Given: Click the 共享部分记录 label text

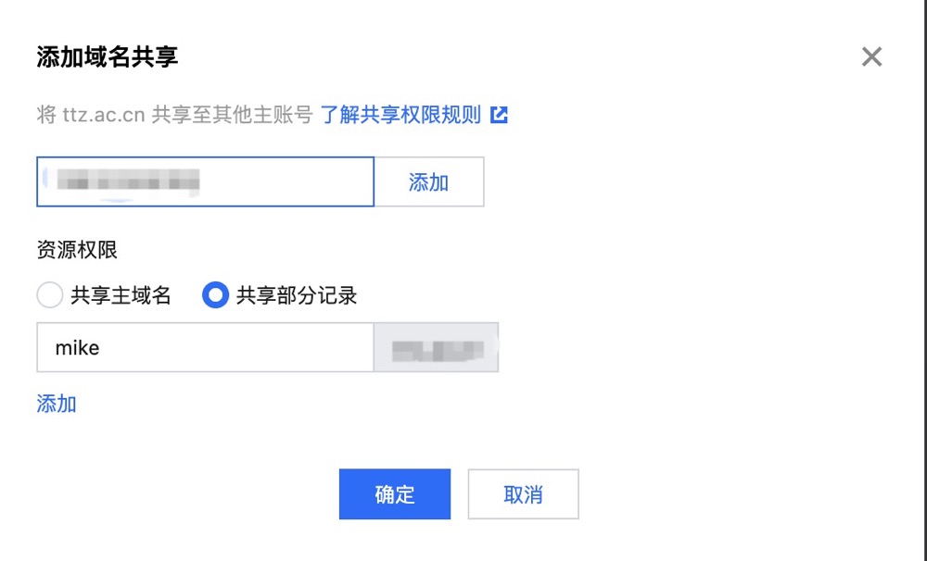Looking at the screenshot, I should tap(297, 296).
